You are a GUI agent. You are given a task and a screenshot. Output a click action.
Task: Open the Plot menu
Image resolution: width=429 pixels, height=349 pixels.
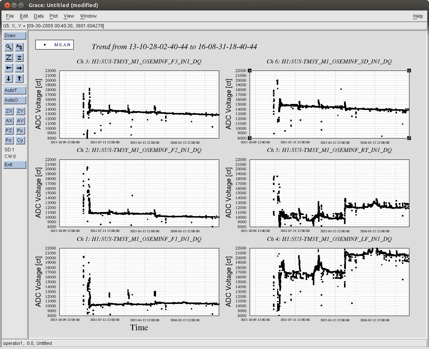[54, 16]
